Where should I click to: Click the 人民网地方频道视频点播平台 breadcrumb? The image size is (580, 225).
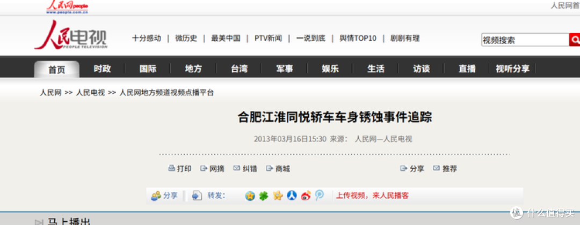[166, 93]
